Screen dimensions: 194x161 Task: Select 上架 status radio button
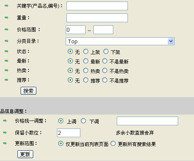[x=86, y=52]
